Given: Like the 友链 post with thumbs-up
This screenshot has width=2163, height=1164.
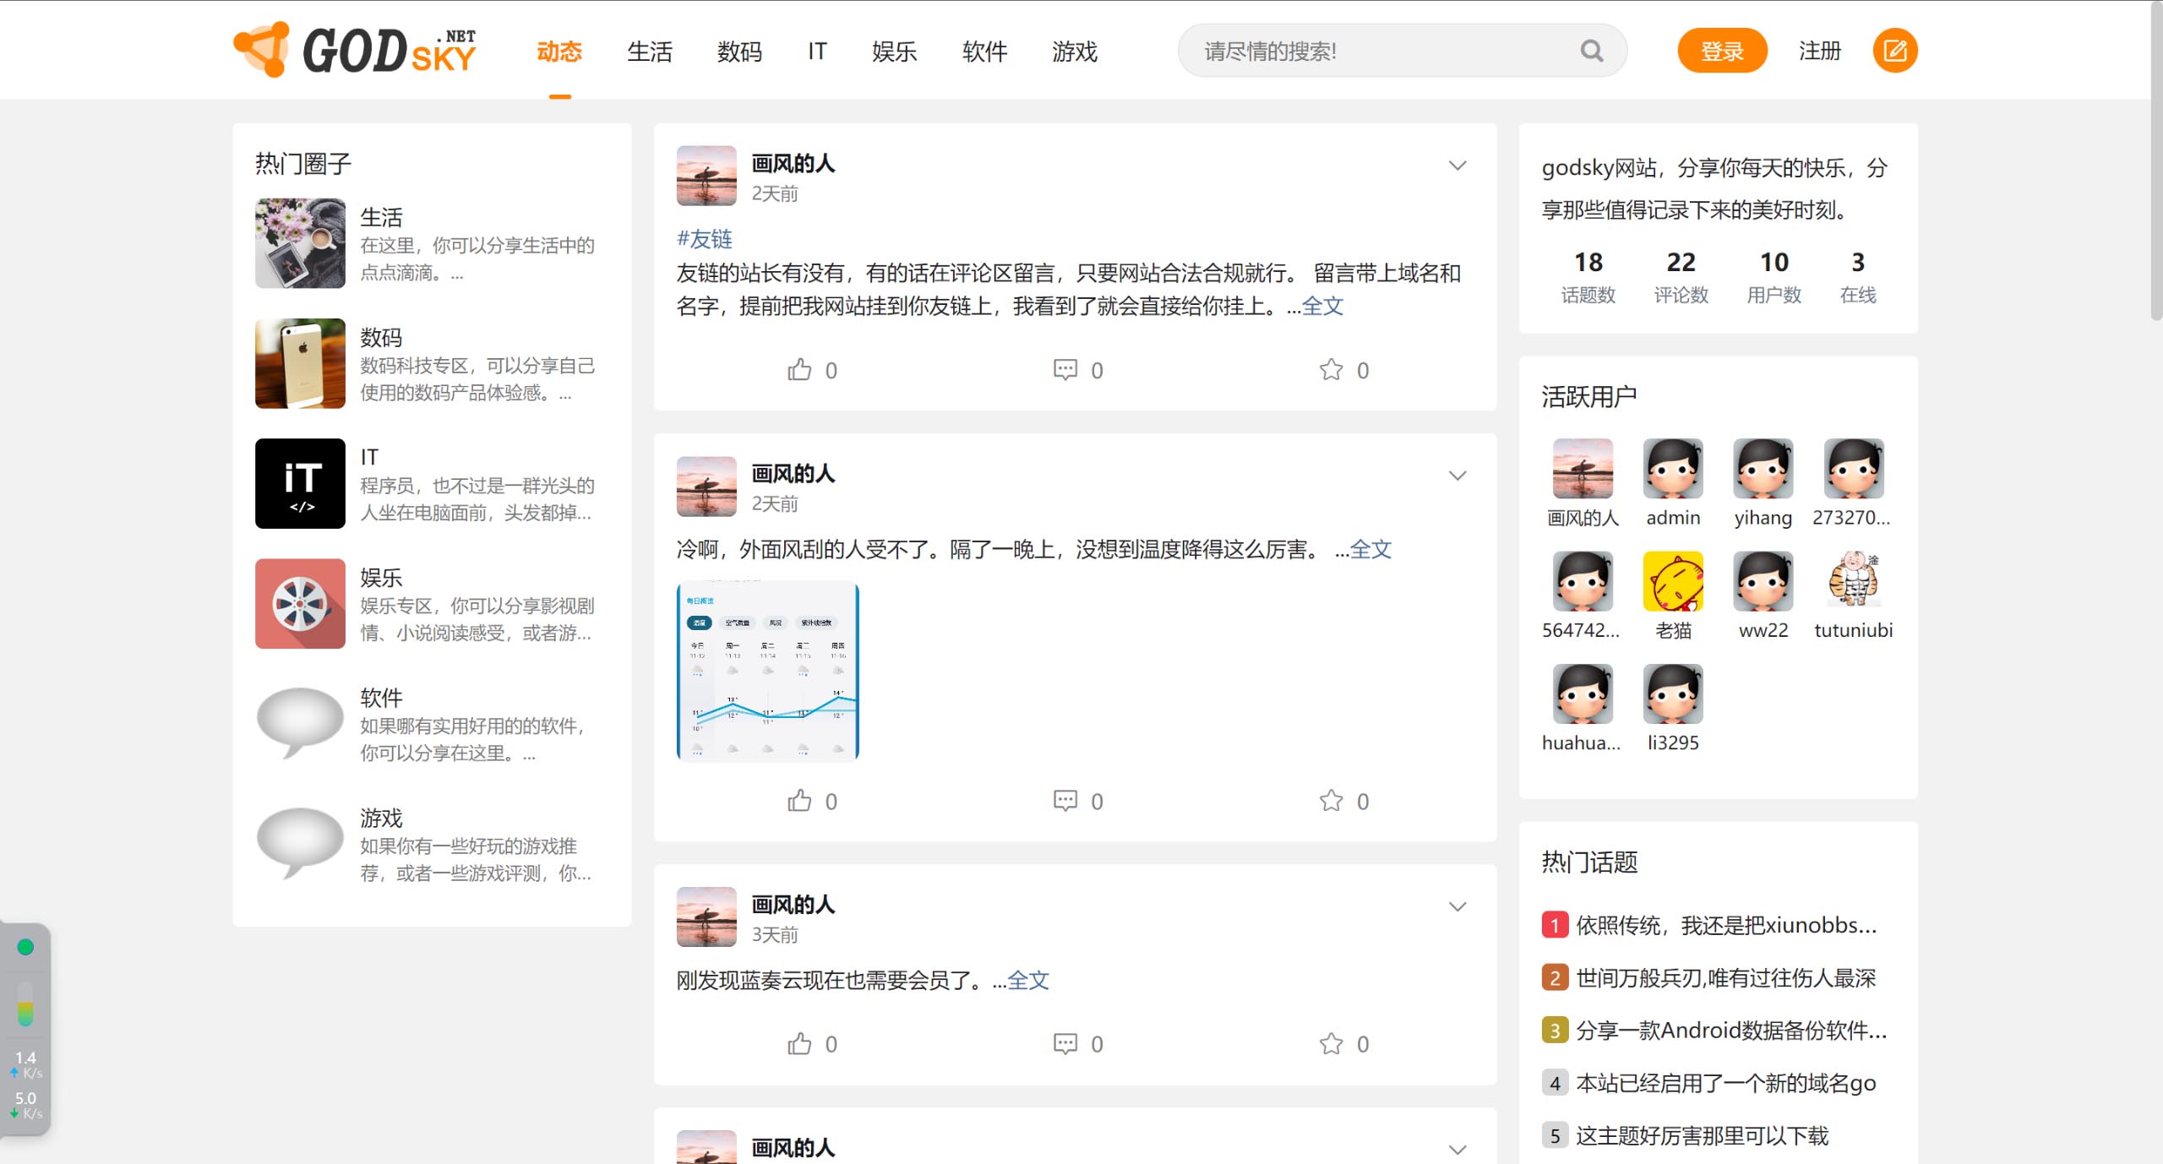Looking at the screenshot, I should [x=799, y=370].
